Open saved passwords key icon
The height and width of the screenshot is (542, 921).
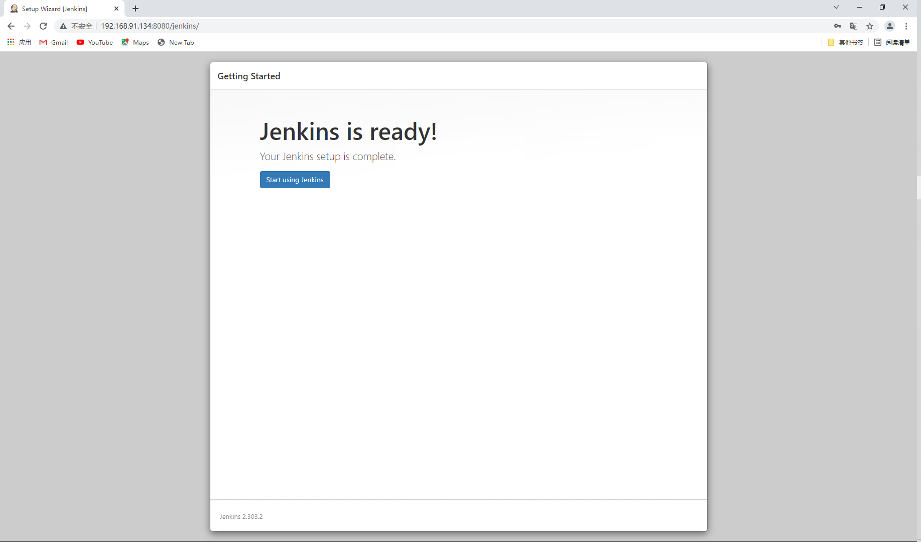click(x=838, y=26)
